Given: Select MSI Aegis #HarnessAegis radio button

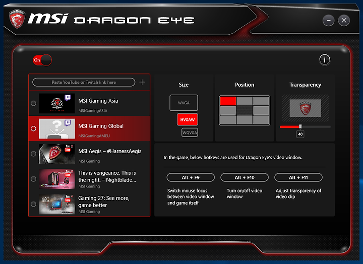Looking at the screenshot, I should point(34,154).
